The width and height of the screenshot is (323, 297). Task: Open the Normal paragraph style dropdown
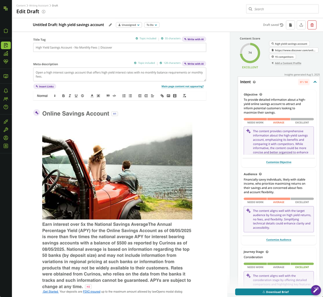46,96
